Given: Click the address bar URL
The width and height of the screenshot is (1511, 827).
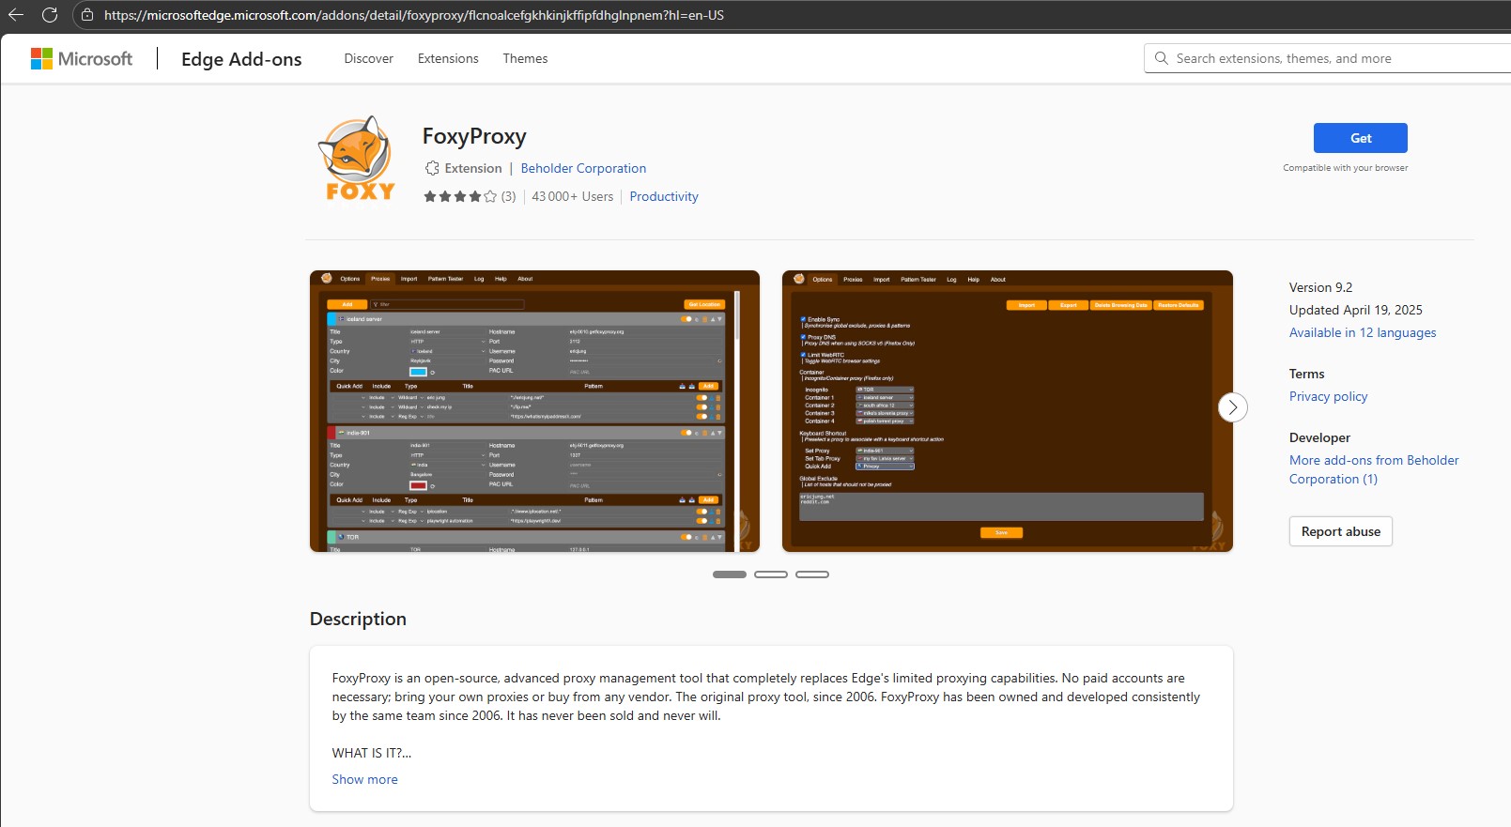Looking at the screenshot, I should [414, 15].
